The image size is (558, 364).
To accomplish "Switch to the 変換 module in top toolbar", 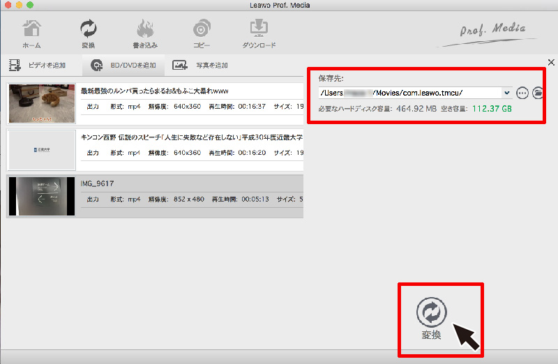I will pyautogui.click(x=89, y=33).
